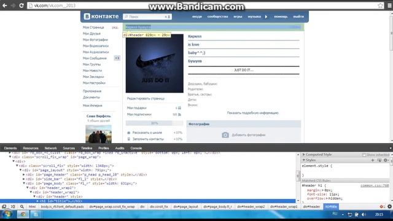
Task: Switch to the Network tab
Action: [50, 149]
